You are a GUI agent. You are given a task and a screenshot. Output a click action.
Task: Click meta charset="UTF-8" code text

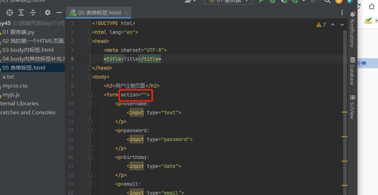pos(135,50)
